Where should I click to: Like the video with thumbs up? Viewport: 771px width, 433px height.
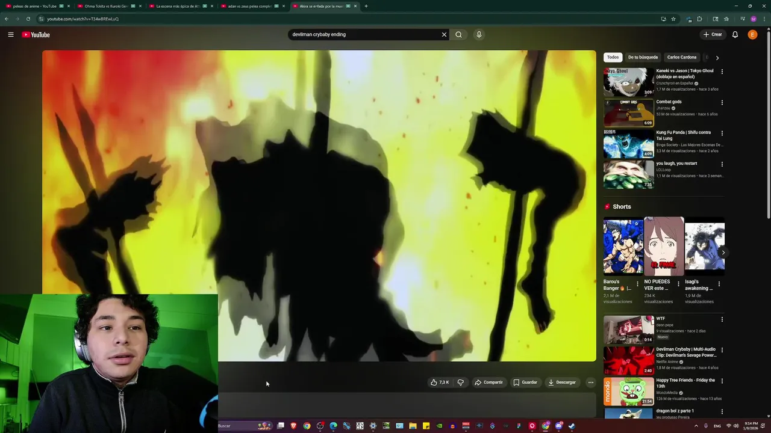point(440,382)
